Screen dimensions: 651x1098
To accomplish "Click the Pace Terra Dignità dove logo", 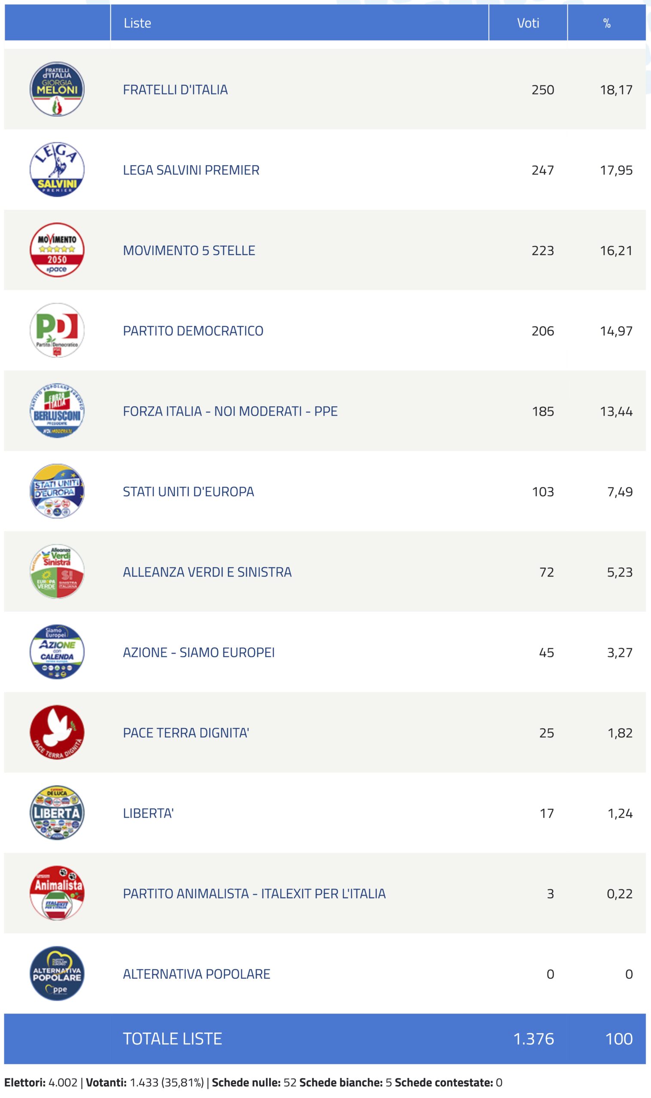I will (x=57, y=733).
